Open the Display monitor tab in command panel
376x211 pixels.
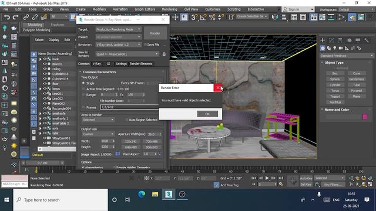pyautogui.click(x=358, y=40)
